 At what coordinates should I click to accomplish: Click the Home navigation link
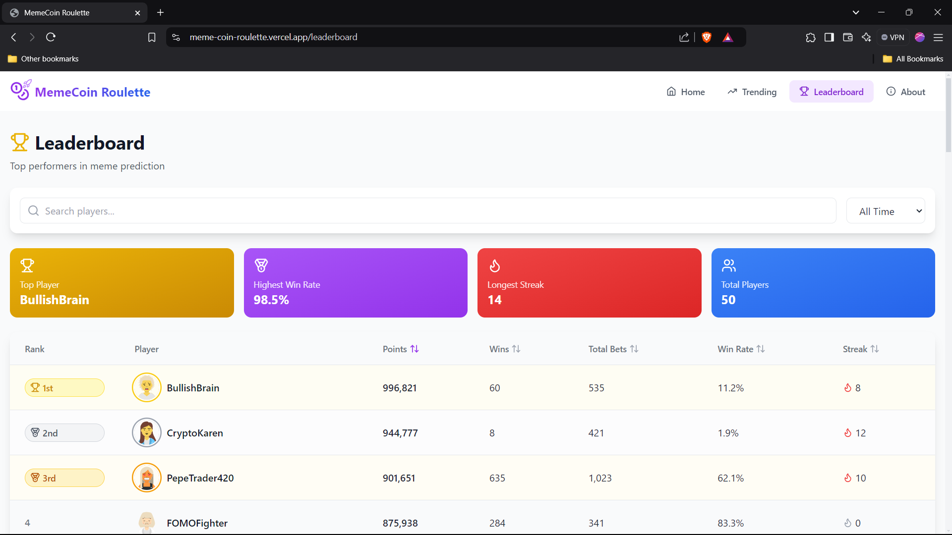[686, 92]
